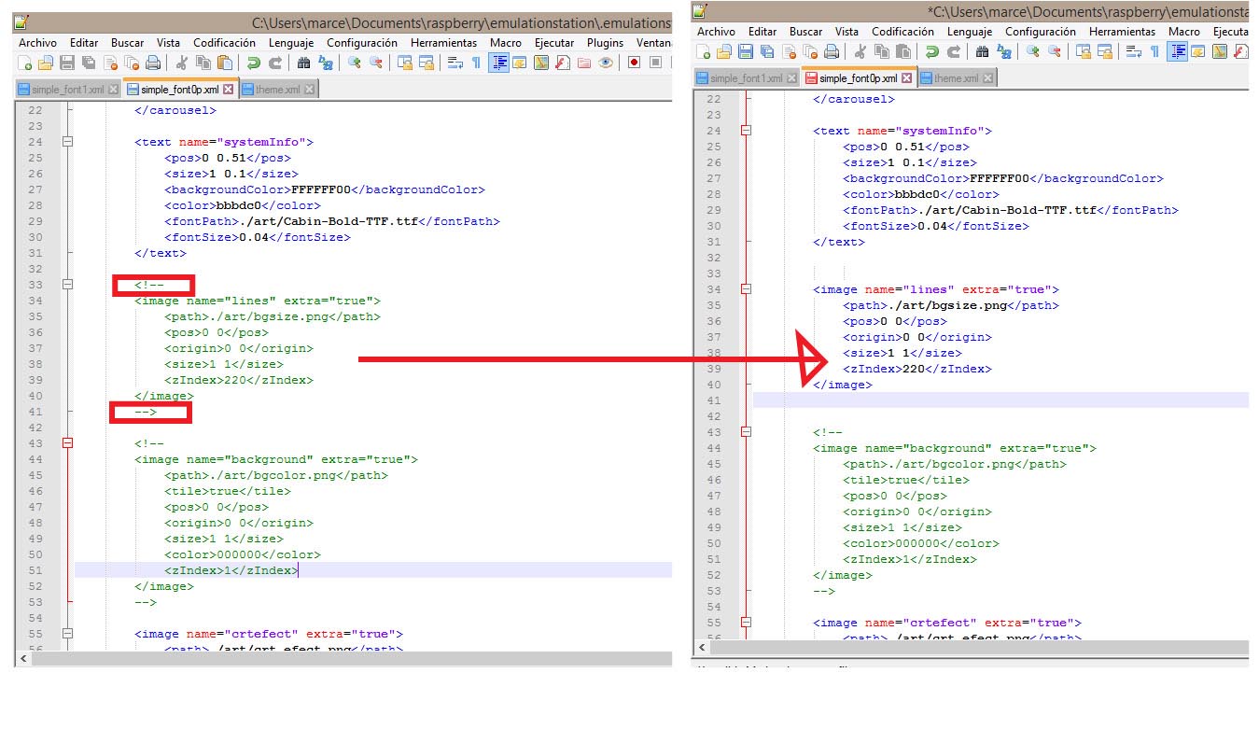The image size is (1259, 729).
Task: Toggle Show All Characters in left window
Action: pos(476,63)
